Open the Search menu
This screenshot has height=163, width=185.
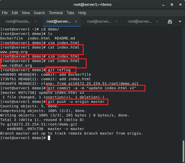[x=39, y=13]
